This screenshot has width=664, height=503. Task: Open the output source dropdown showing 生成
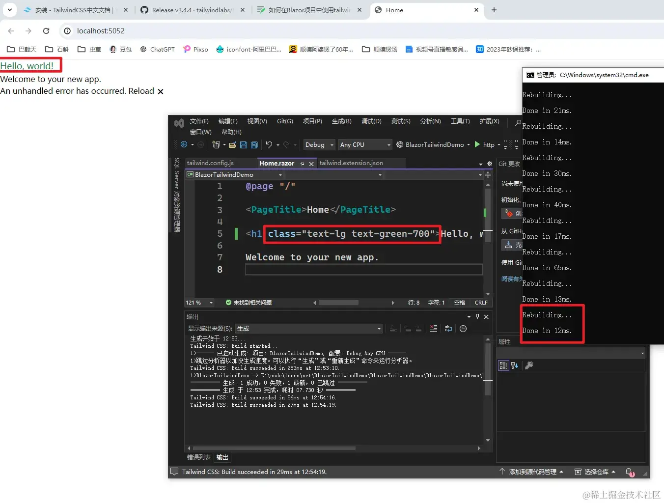[309, 329]
